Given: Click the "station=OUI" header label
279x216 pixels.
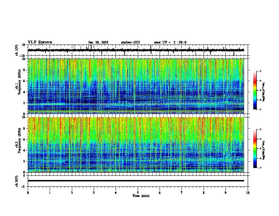Looking at the screenshot, I should tap(130, 42).
